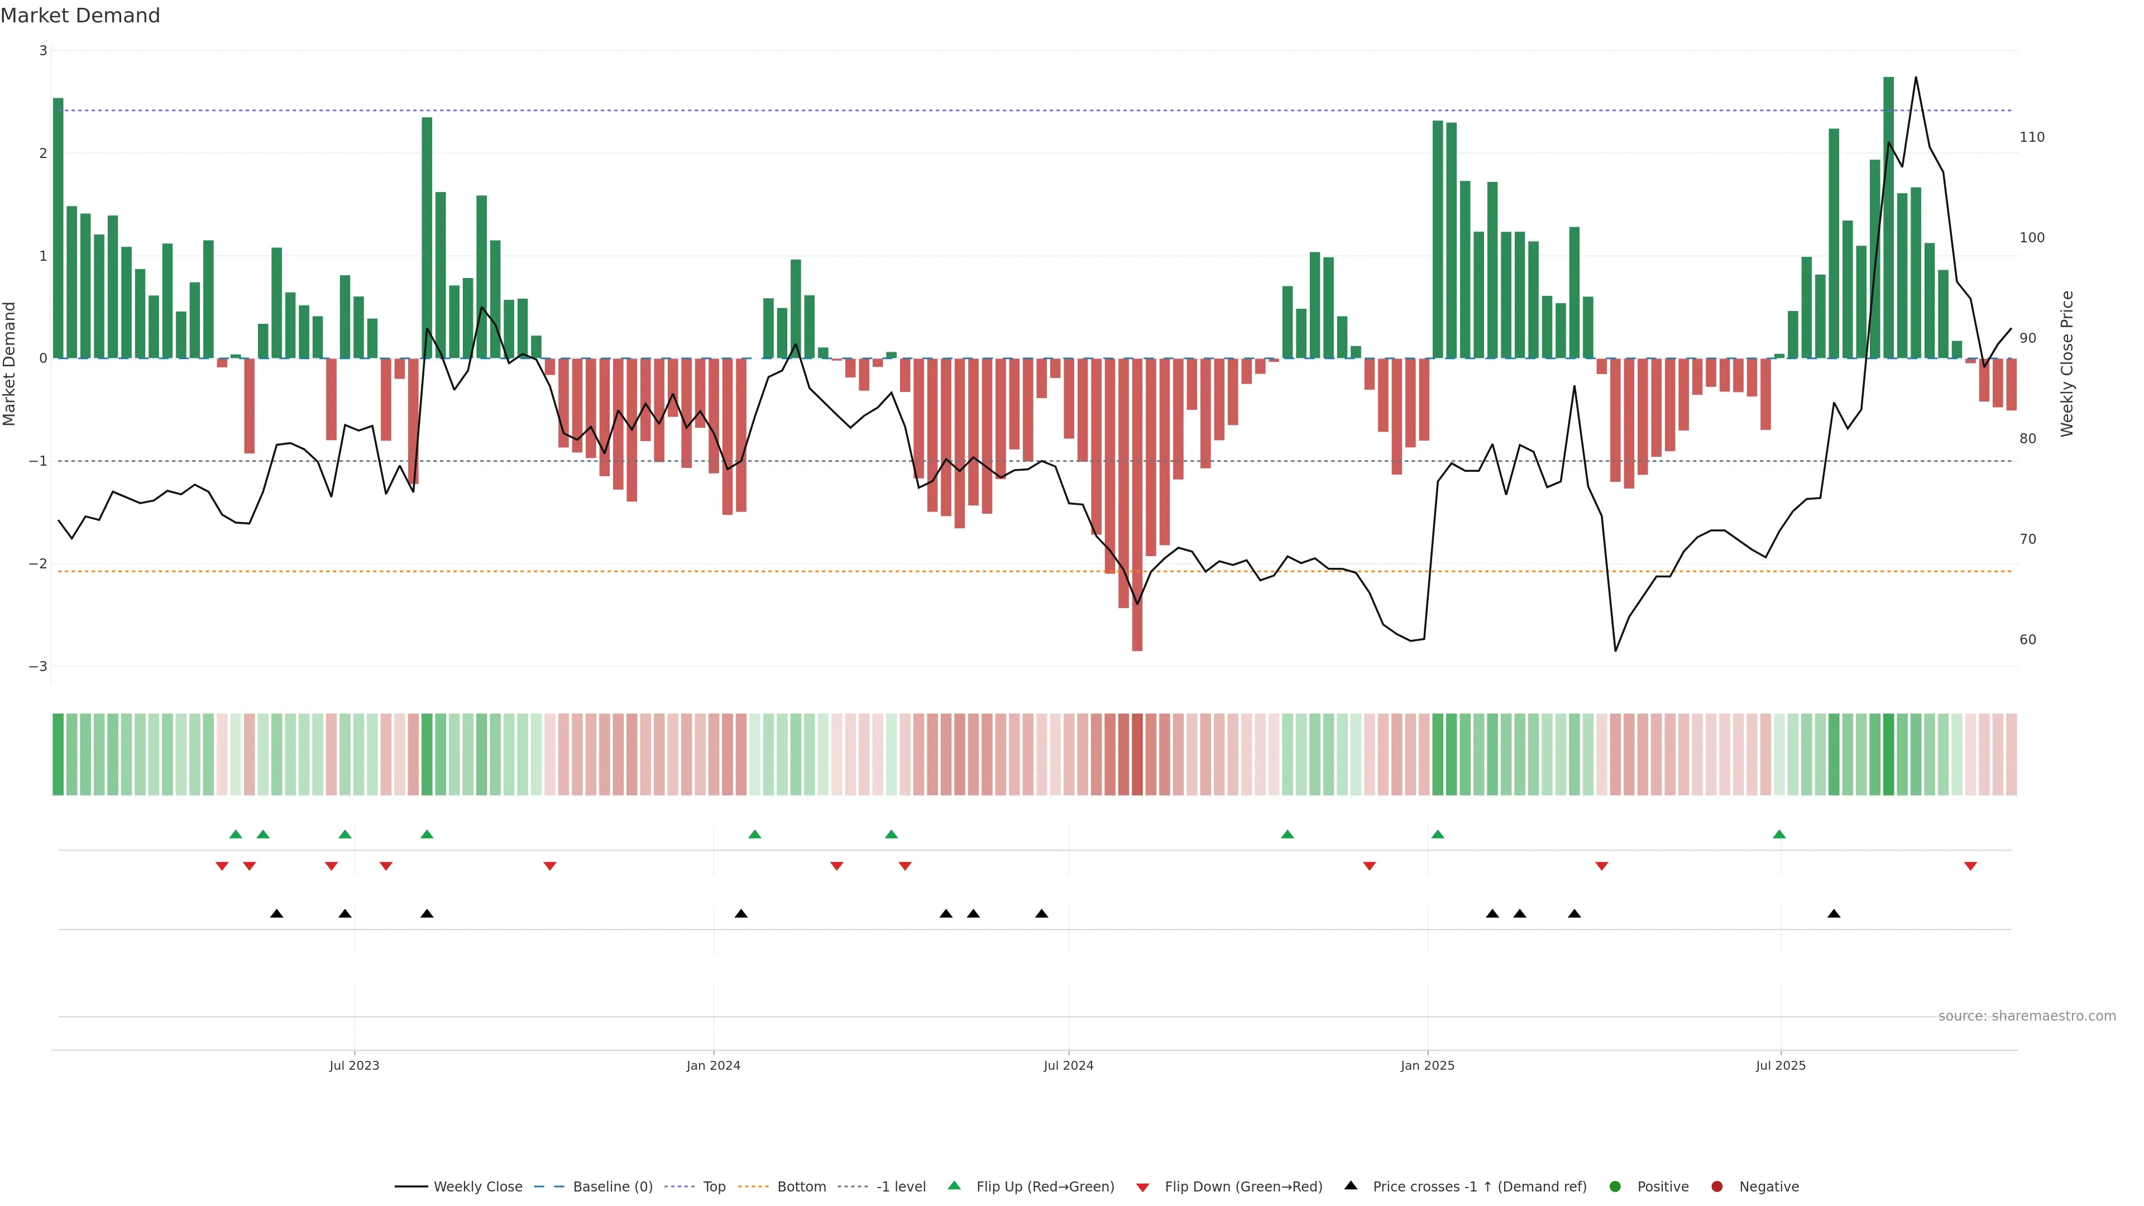Click the black price-cross marker right after Jul 2025

(1834, 914)
